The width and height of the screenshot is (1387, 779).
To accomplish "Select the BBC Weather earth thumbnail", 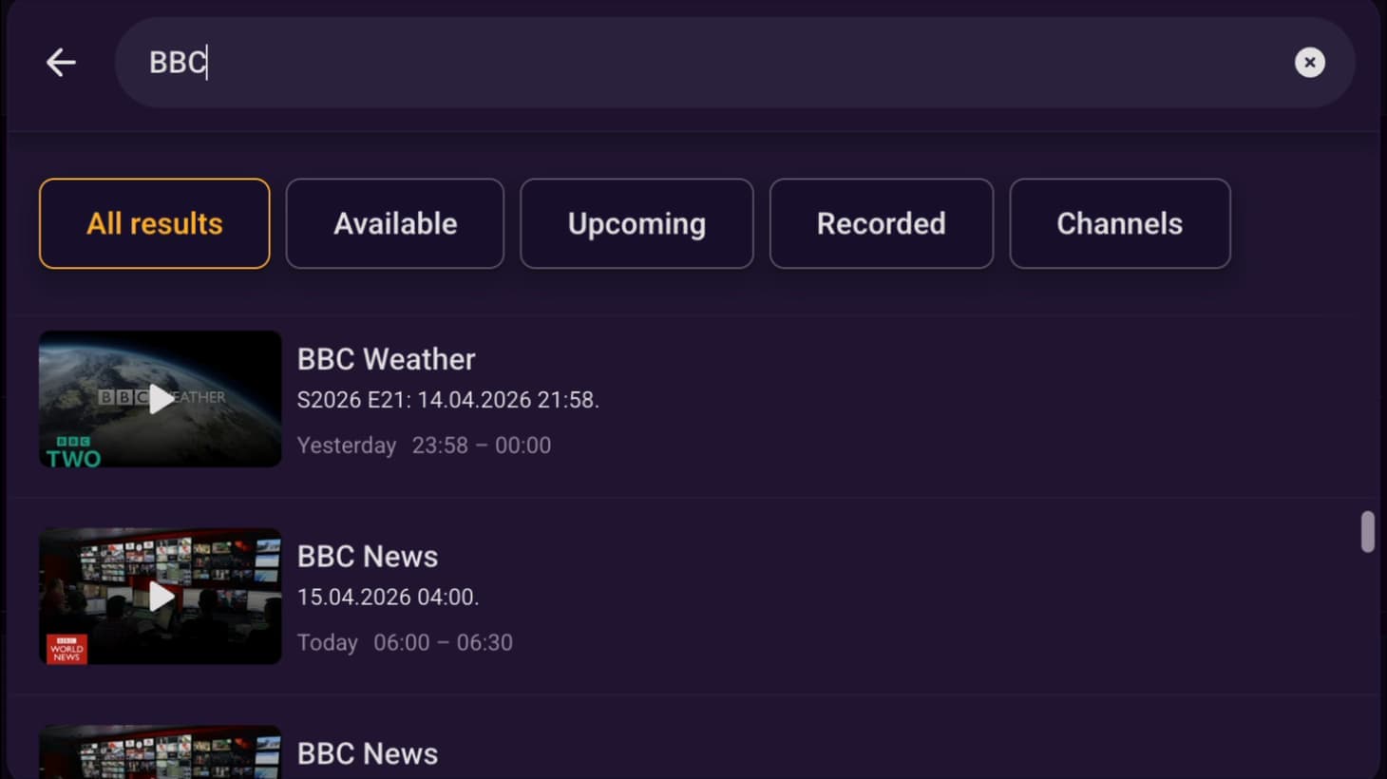I will (160, 399).
